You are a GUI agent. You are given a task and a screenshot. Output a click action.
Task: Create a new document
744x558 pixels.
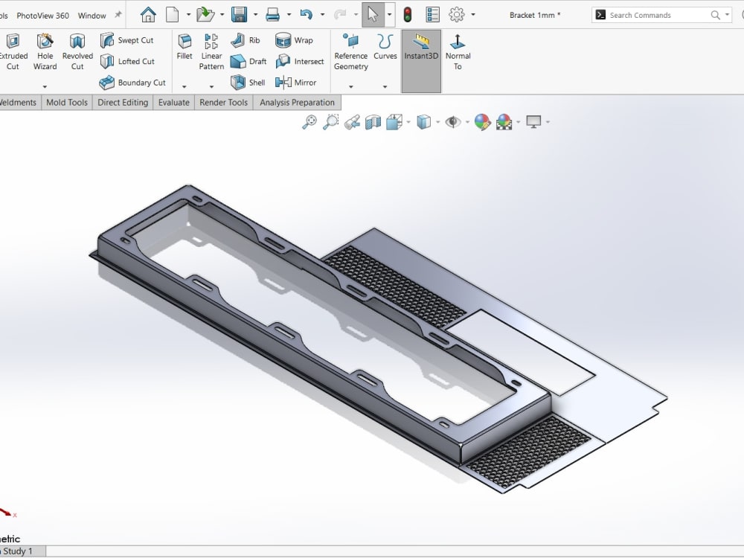(173, 15)
